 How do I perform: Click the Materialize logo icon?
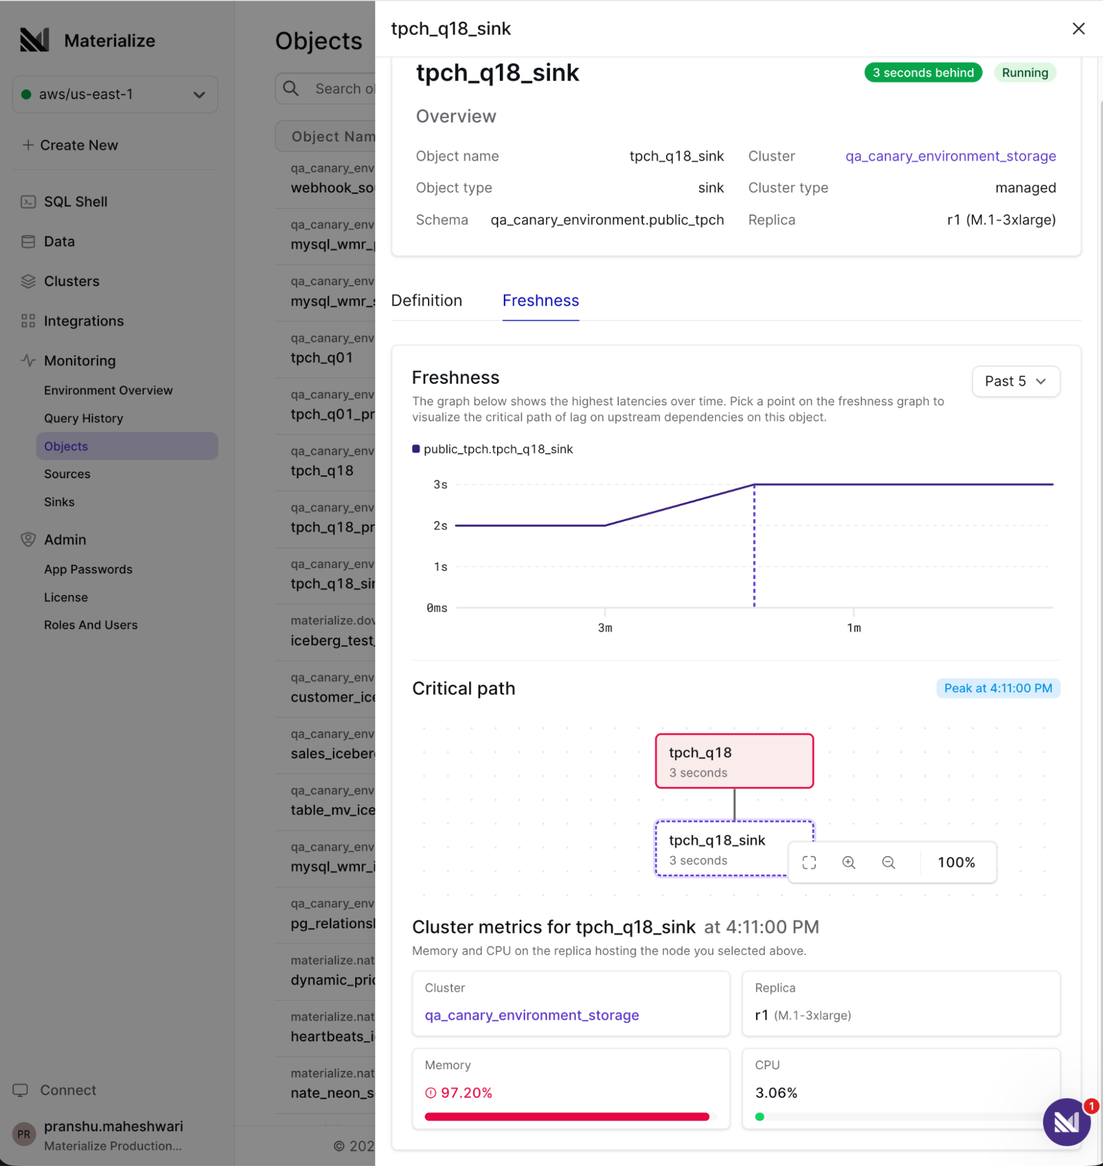pos(34,40)
